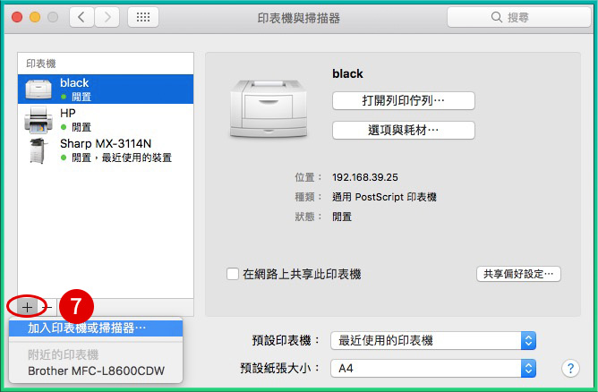Select black printer row
The image size is (598, 392).
click(106, 89)
